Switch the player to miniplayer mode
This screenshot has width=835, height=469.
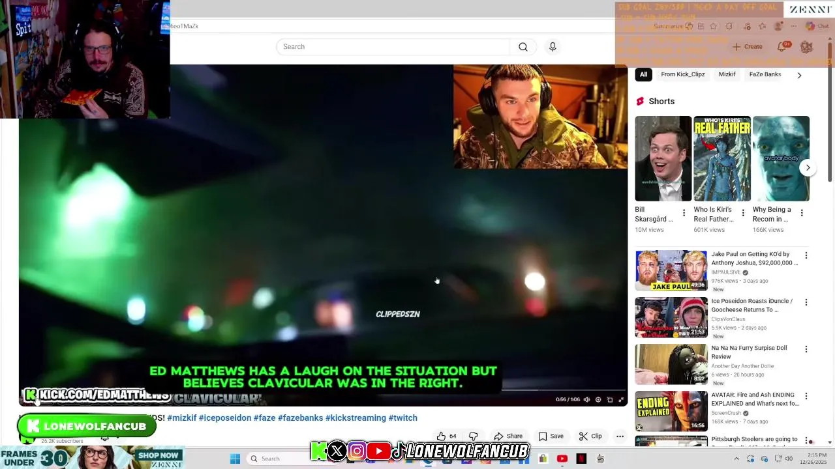(x=610, y=400)
